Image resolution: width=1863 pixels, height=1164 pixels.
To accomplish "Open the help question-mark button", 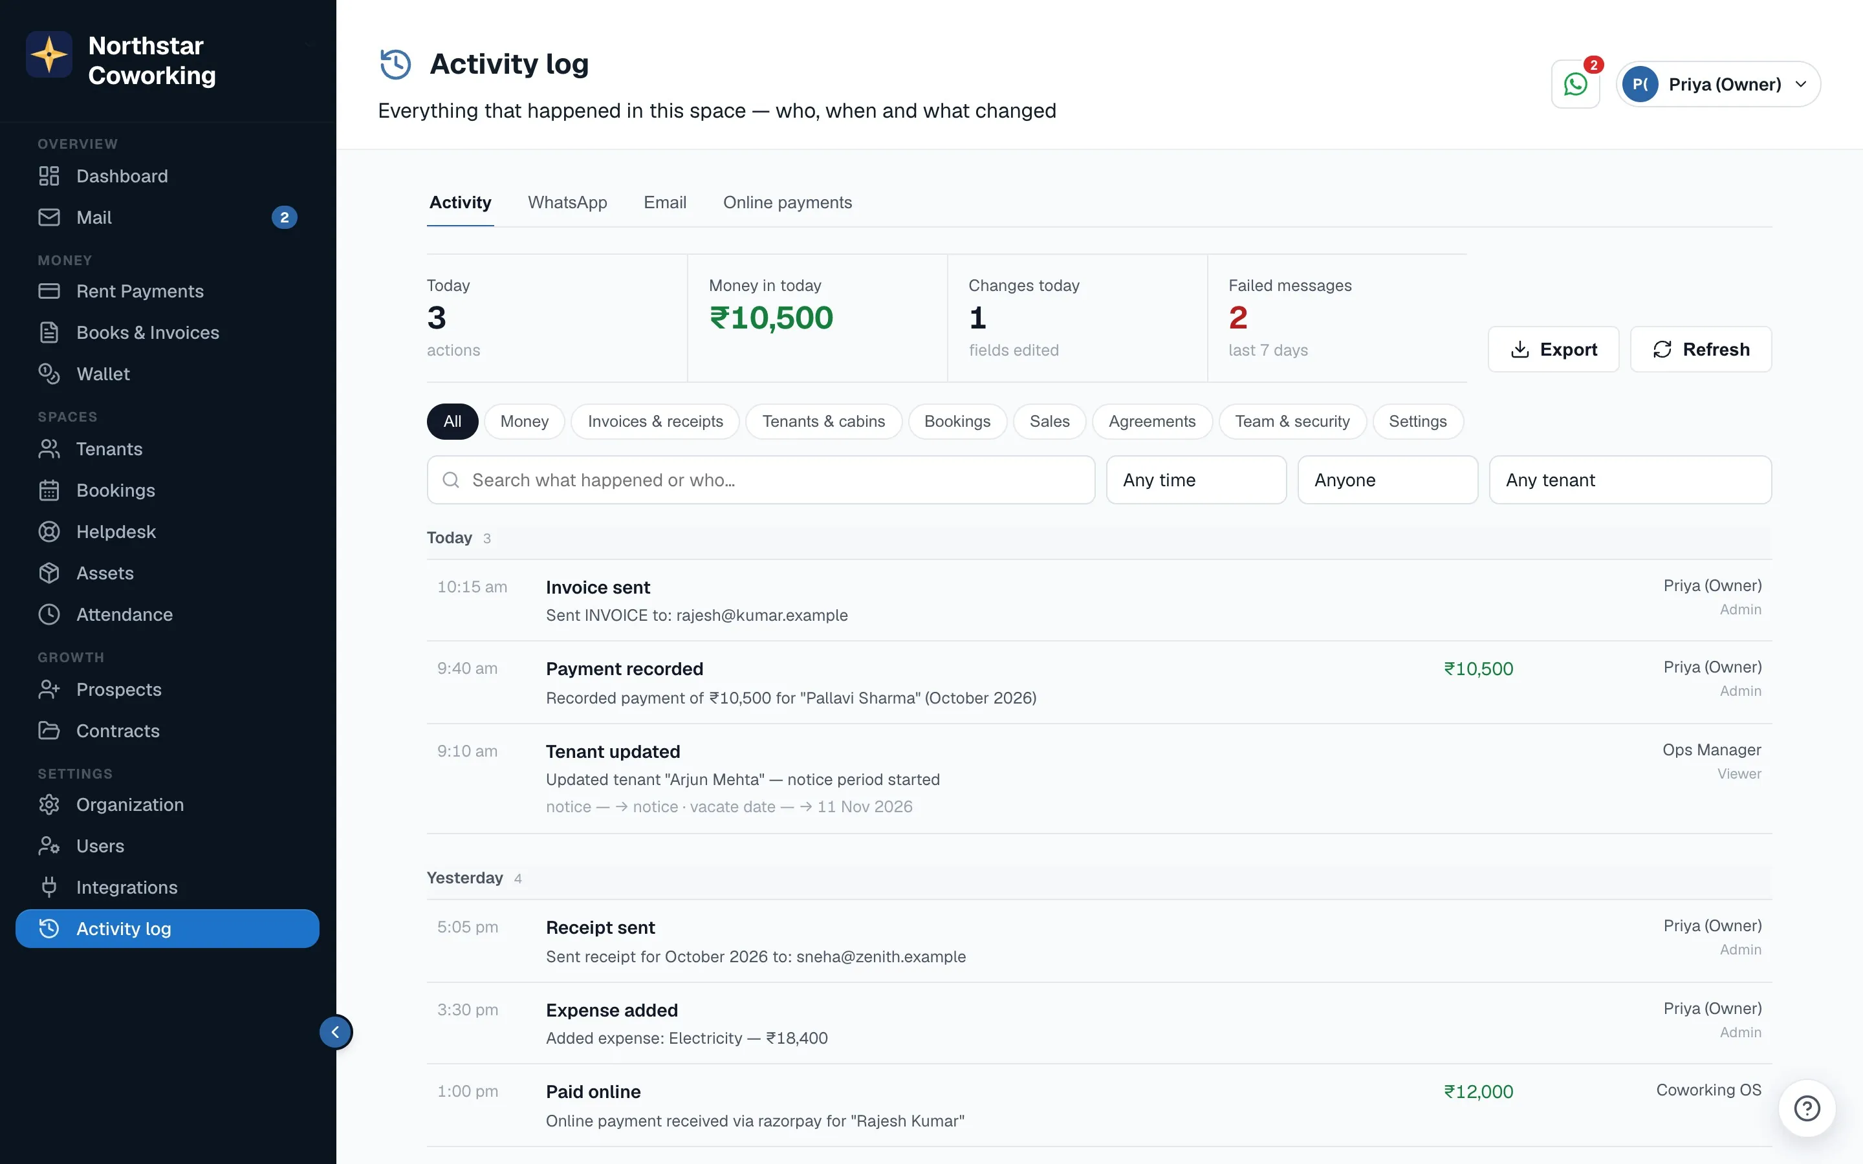I will [x=1807, y=1108].
